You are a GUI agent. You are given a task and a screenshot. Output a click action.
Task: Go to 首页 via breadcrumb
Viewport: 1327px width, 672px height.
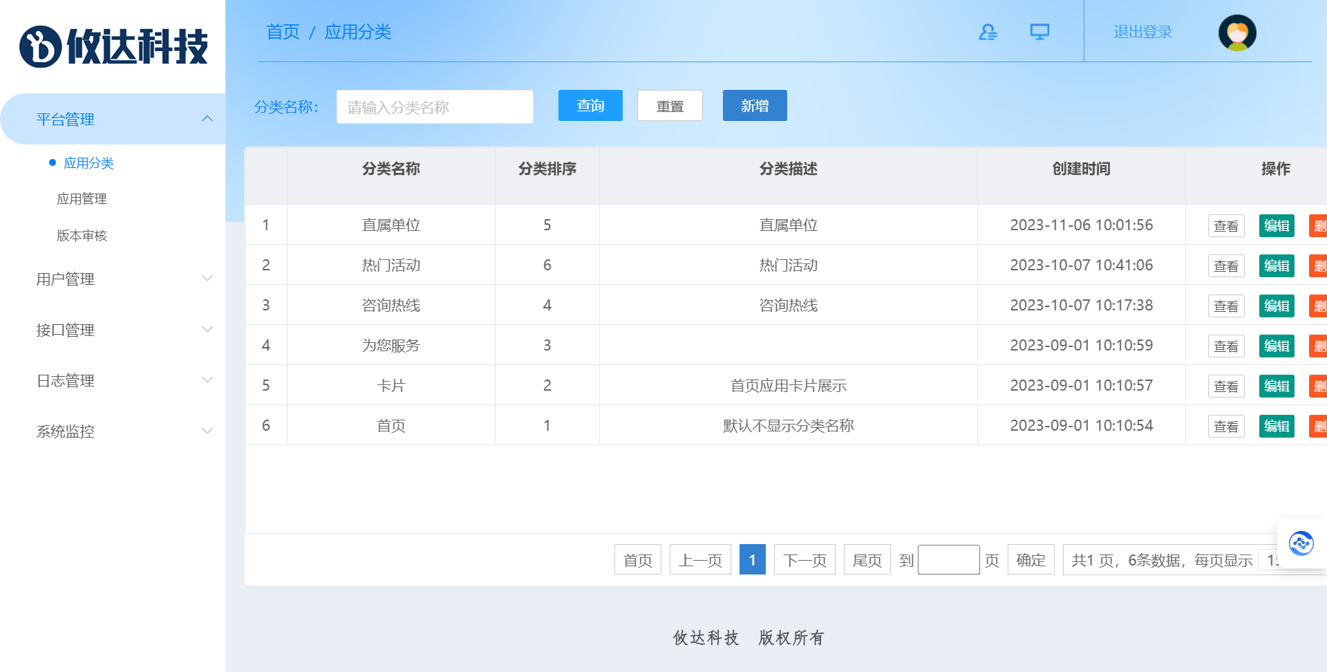[283, 32]
